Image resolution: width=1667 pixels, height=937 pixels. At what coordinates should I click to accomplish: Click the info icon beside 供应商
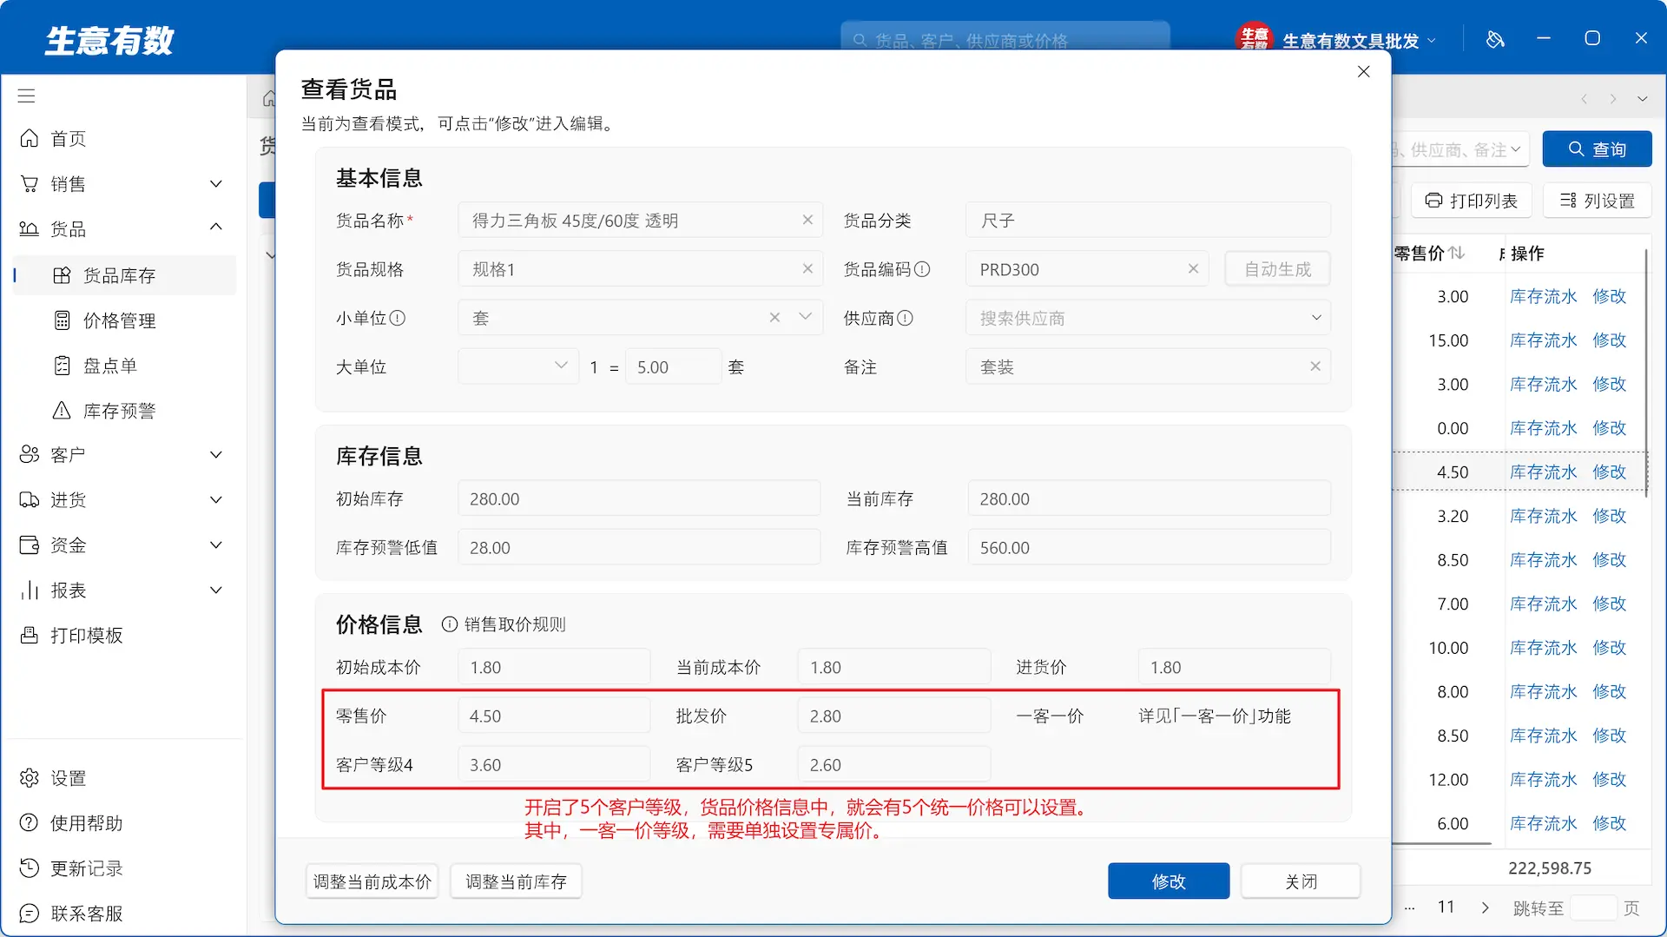click(905, 318)
